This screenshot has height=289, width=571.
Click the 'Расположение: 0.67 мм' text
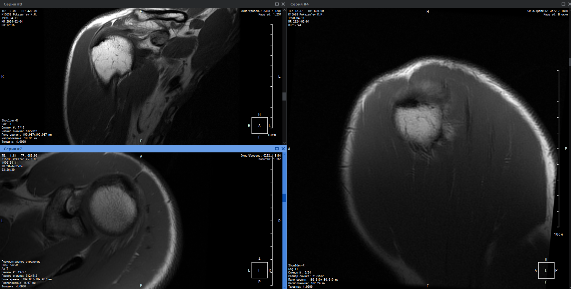[x=18, y=283]
